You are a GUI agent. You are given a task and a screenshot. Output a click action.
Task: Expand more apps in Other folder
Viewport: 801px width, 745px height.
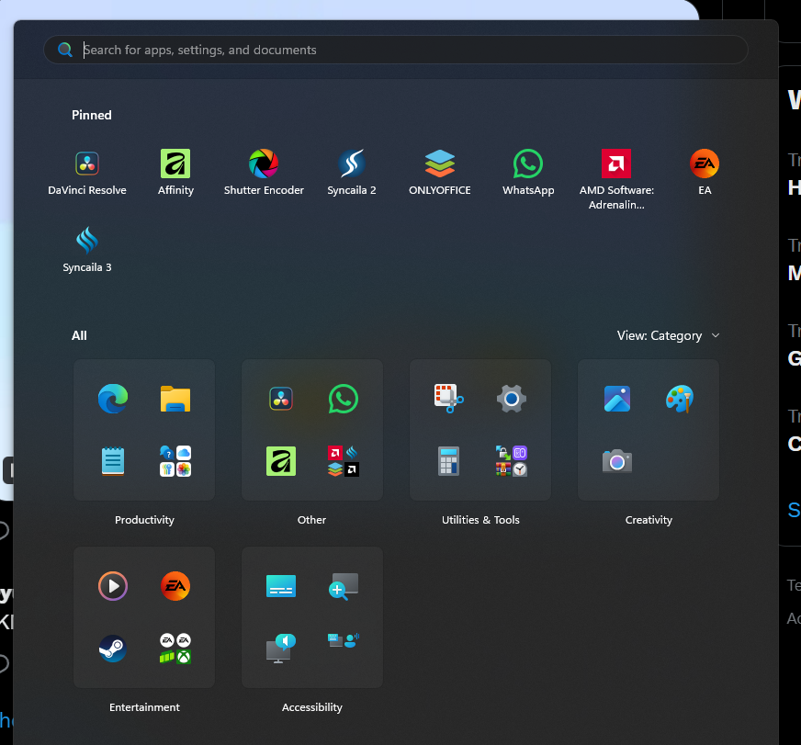pos(344,461)
